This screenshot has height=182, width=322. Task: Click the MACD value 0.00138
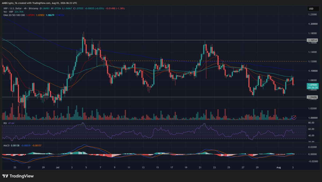tap(16, 145)
